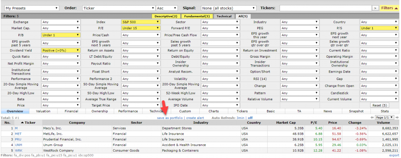Switch to the Tickers view tab
The image size is (401, 158).
coord(242,111)
